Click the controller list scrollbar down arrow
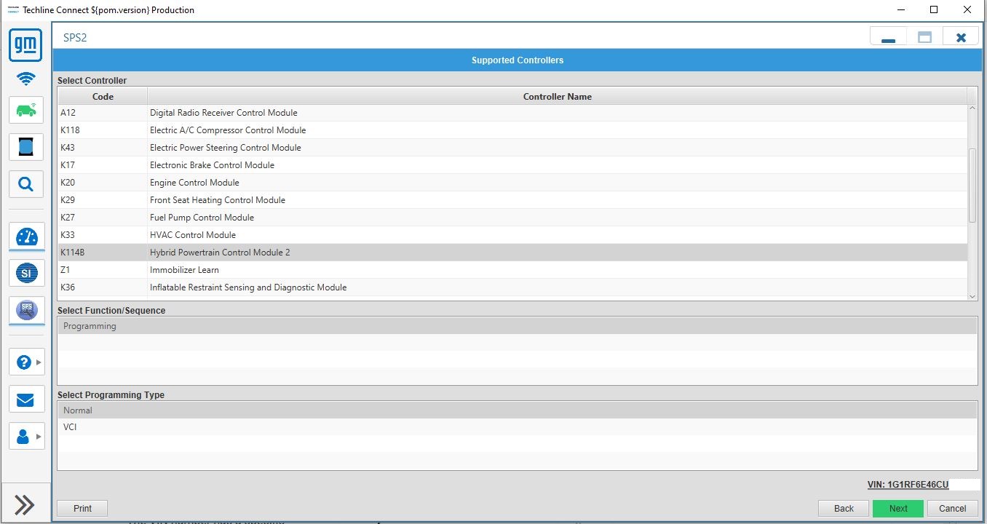 point(972,295)
